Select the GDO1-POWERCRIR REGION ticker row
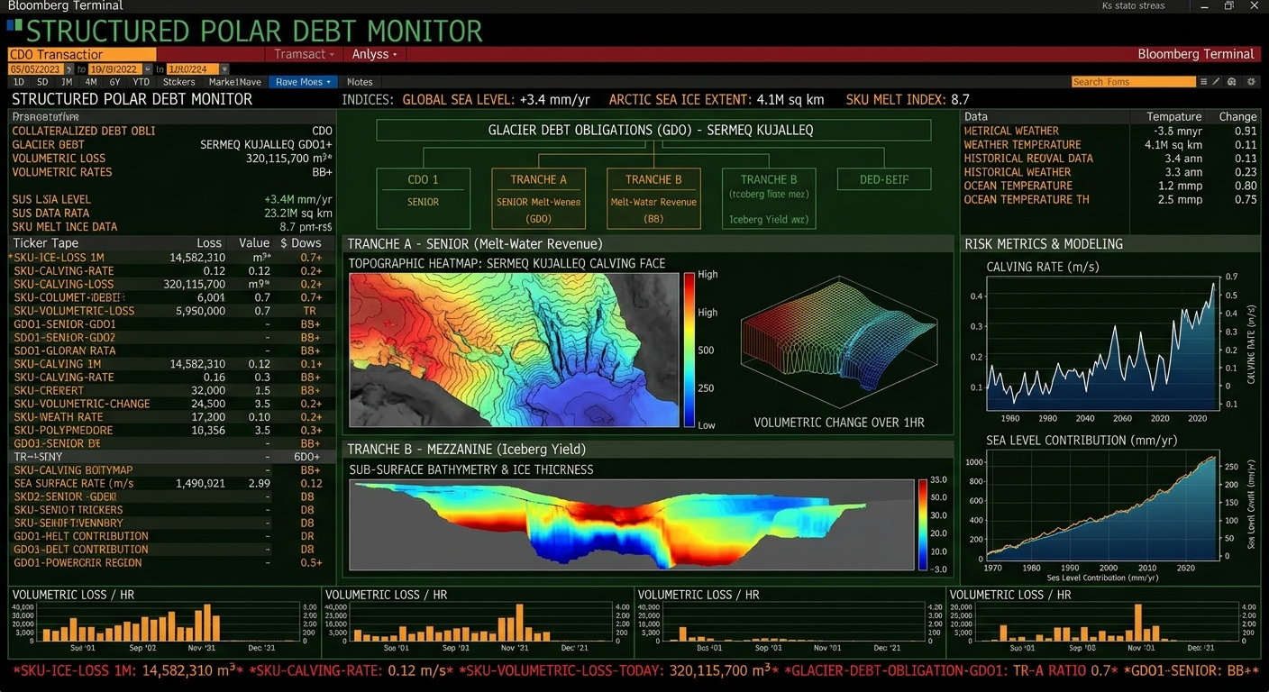Image resolution: width=1269 pixels, height=692 pixels. (x=170, y=563)
